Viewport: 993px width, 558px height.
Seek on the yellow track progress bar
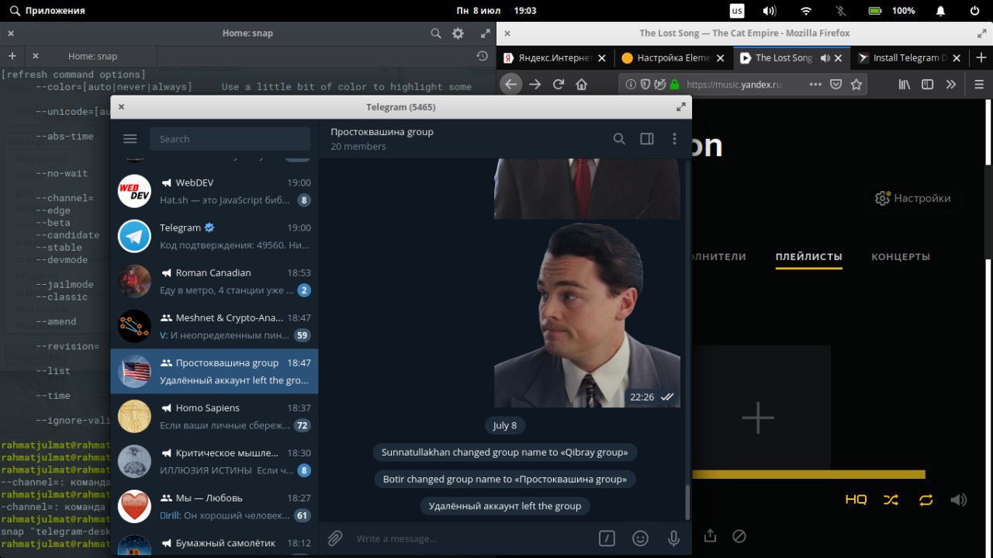coord(808,474)
